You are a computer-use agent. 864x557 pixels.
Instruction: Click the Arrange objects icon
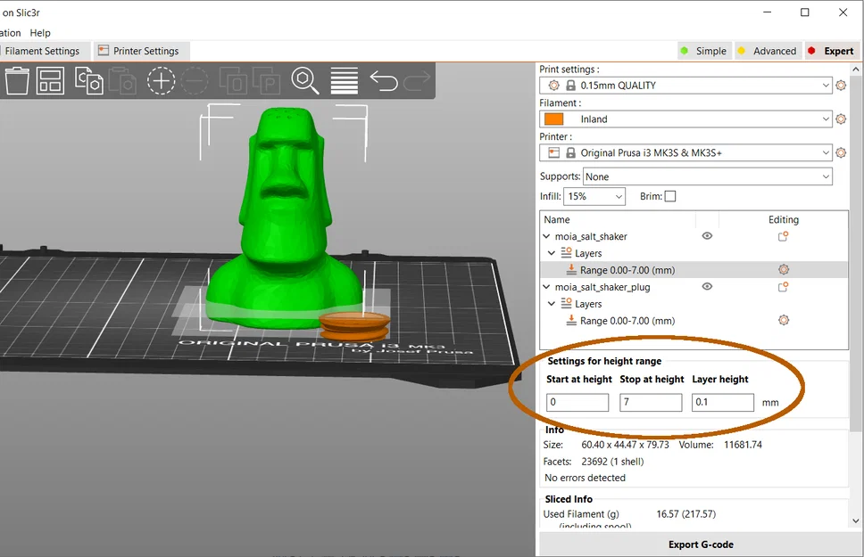click(50, 81)
